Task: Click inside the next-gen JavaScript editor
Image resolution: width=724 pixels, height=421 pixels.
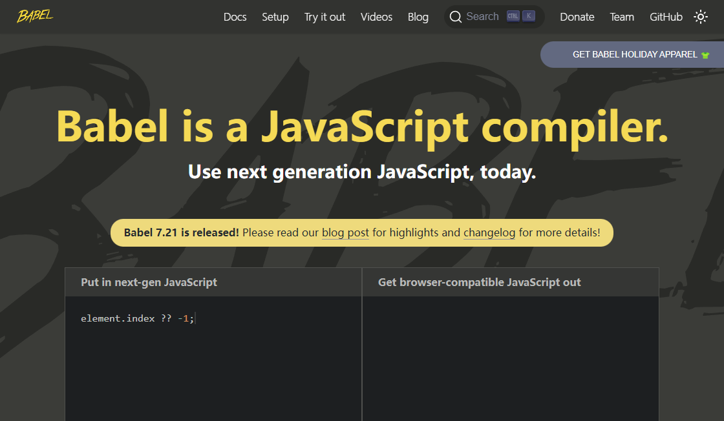Action: pyautogui.click(x=213, y=362)
